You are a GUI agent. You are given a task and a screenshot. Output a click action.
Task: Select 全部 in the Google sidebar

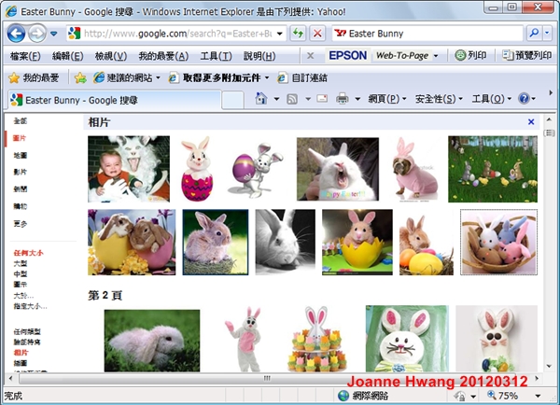[20, 121]
